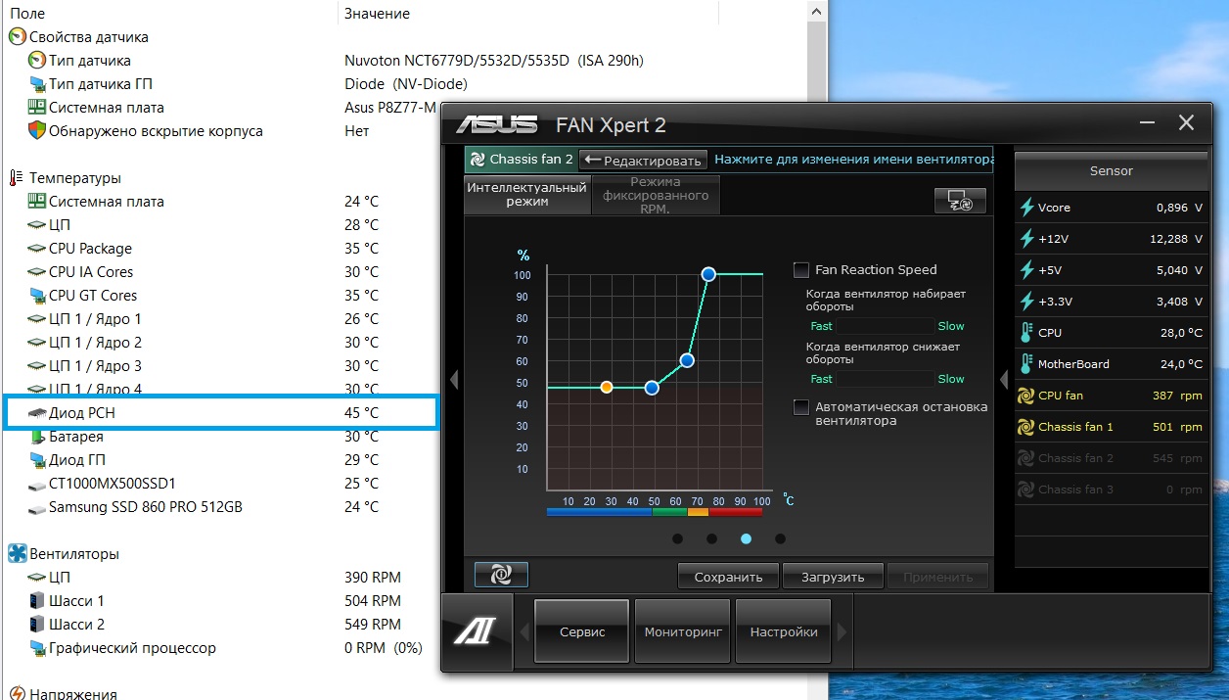Select the blue fan curve point at 50°C

pyautogui.click(x=652, y=388)
